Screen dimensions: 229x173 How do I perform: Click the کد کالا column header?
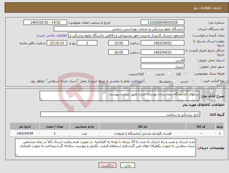point(201,126)
